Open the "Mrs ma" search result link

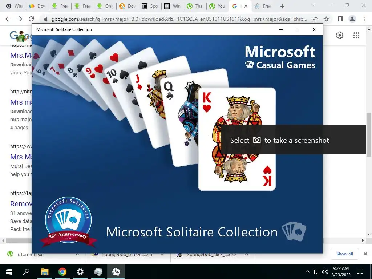(x=21, y=102)
